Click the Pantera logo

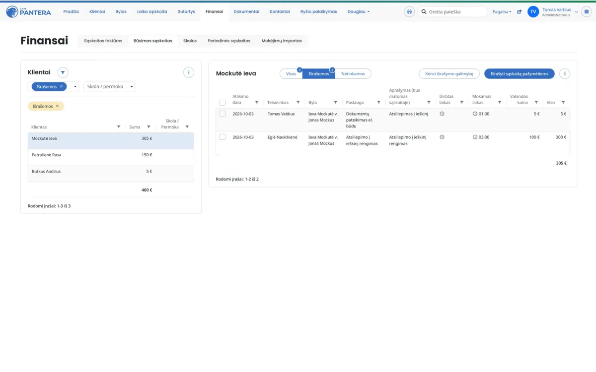(x=28, y=11)
